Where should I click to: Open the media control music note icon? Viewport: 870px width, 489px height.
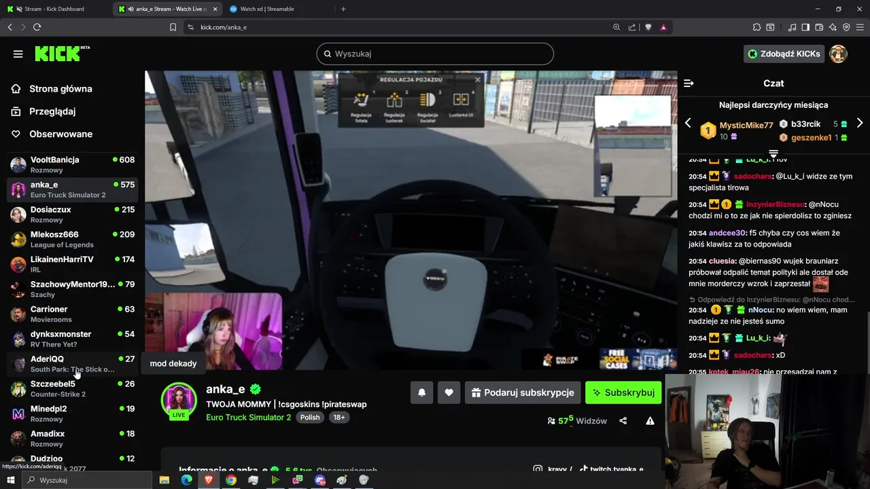(x=793, y=27)
